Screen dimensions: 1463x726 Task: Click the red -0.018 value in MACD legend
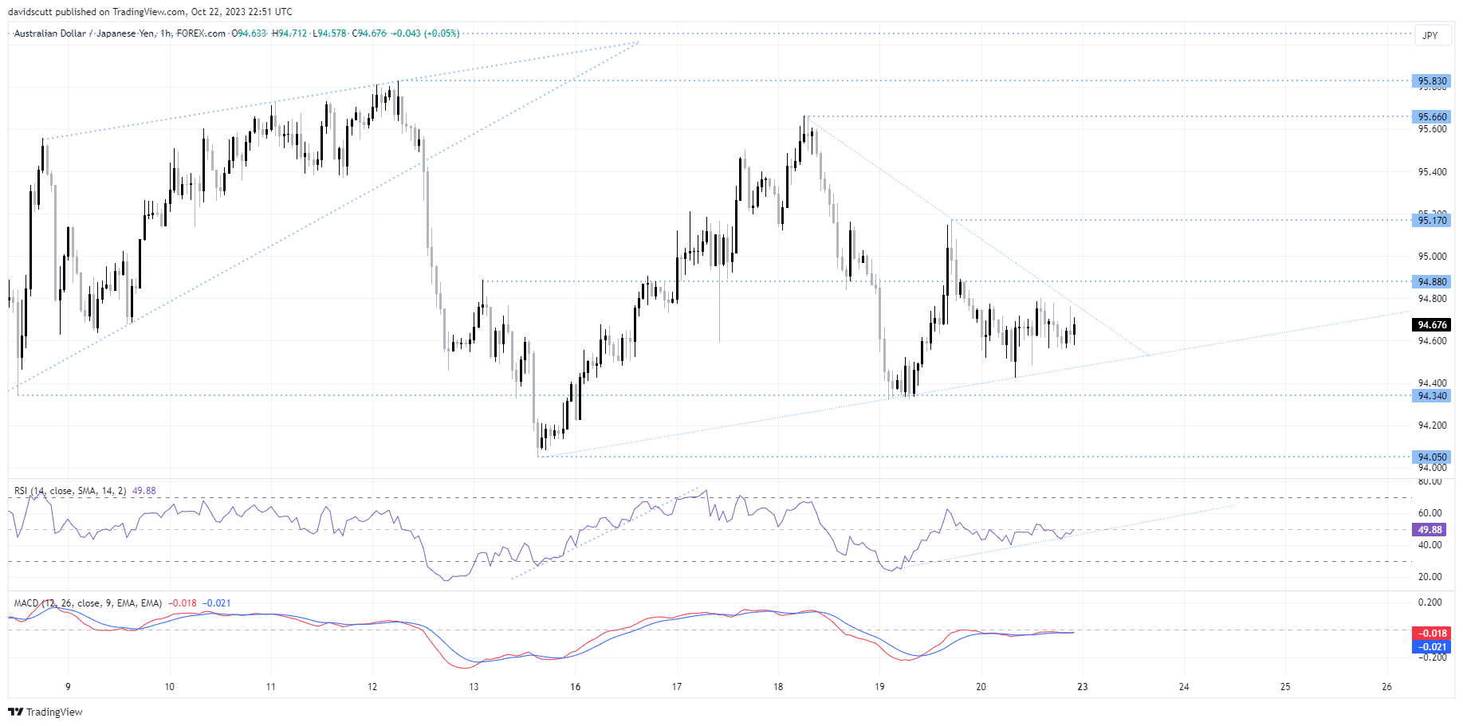183,603
